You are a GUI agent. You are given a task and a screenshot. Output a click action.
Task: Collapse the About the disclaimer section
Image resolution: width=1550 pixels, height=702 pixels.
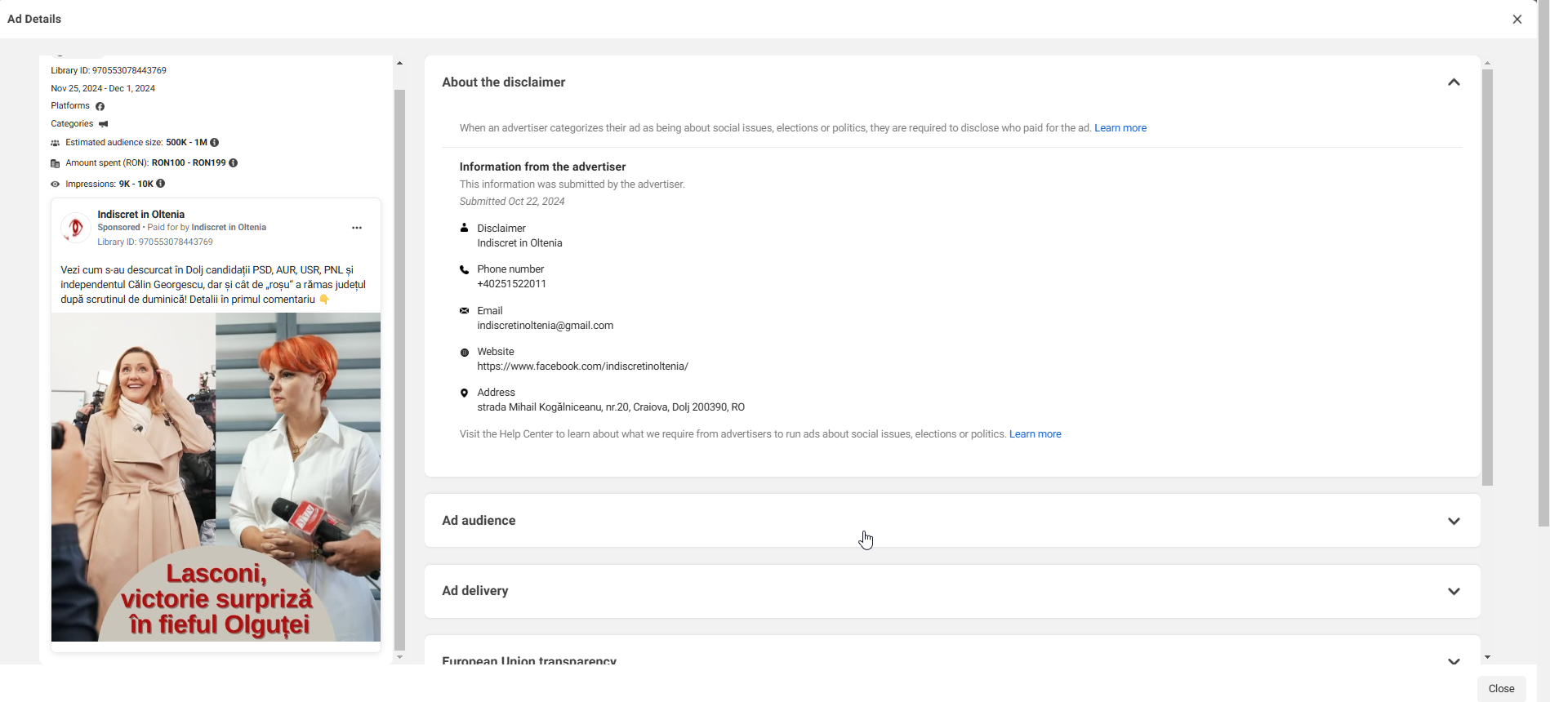click(x=1453, y=82)
